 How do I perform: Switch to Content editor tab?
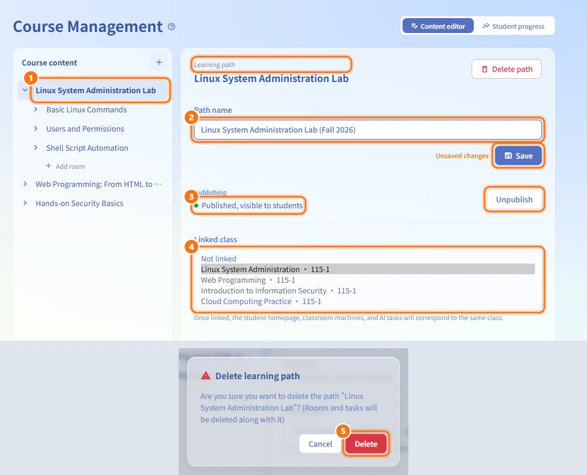click(x=438, y=26)
